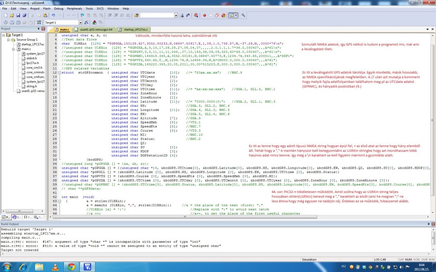The height and width of the screenshot is (272, 436).
Task: Collapse the Source Group 1 node
Action: pos(9,40)
